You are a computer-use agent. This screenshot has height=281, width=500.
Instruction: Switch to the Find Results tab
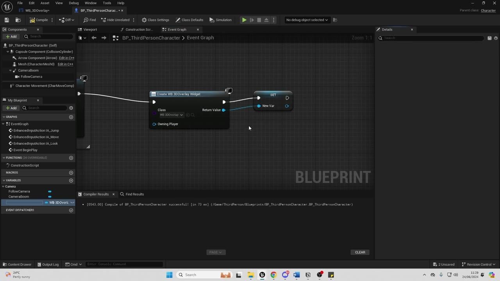132,194
